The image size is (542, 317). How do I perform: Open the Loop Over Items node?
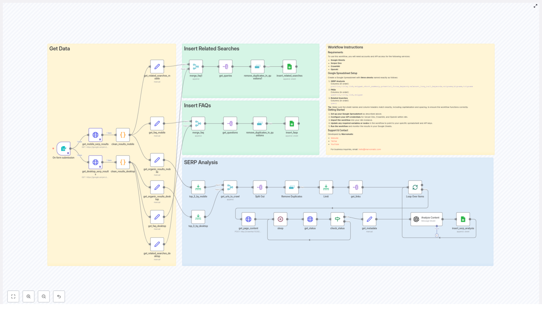[x=415, y=186]
